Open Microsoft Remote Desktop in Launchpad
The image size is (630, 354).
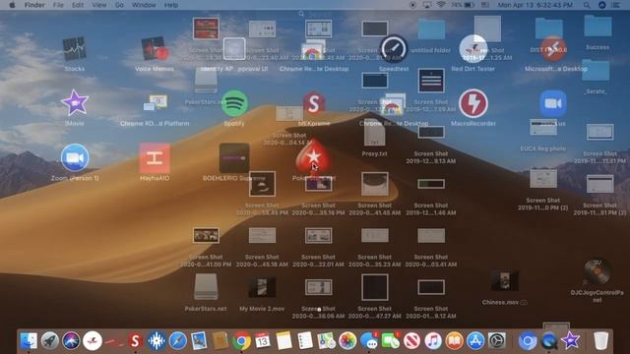pyautogui.click(x=553, y=49)
